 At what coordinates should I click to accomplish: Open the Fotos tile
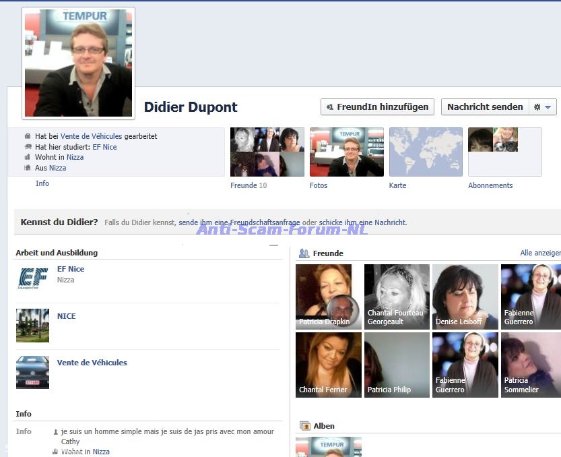pyautogui.click(x=346, y=152)
